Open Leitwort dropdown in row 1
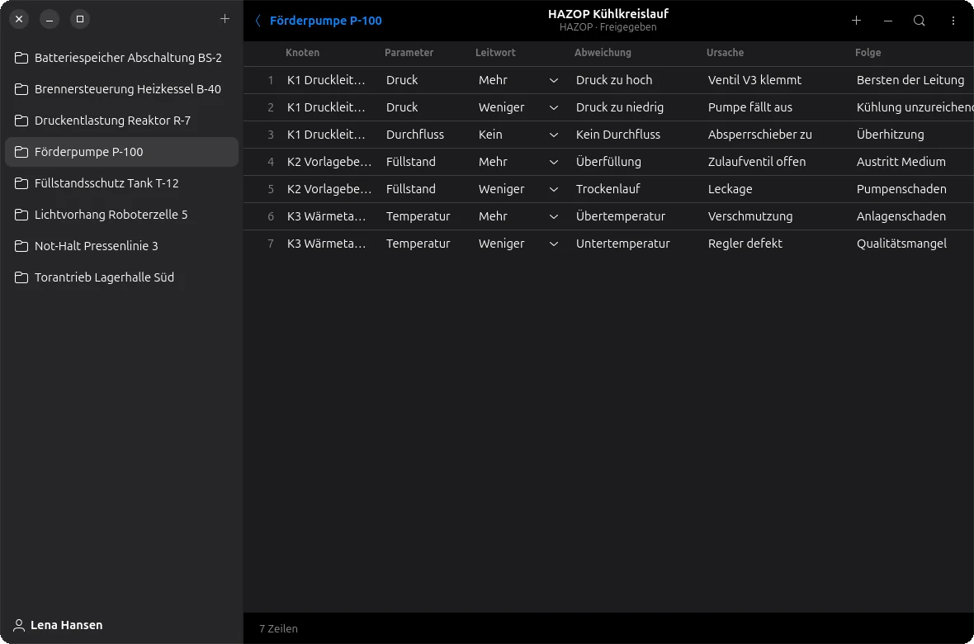The image size is (974, 644). pyautogui.click(x=554, y=80)
